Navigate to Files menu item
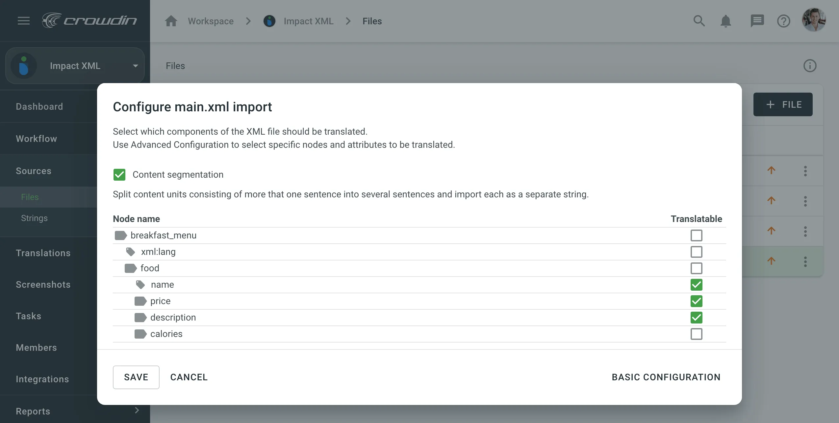This screenshot has width=839, height=423. [30, 196]
